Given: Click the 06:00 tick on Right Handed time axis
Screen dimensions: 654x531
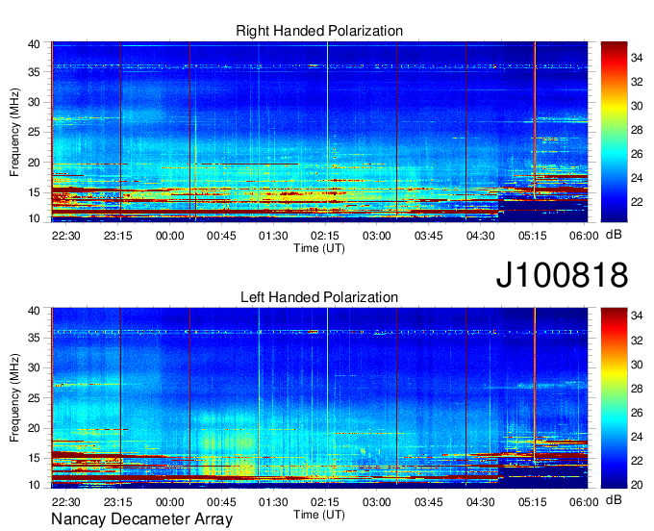Looking at the screenshot, I should pos(584,236).
